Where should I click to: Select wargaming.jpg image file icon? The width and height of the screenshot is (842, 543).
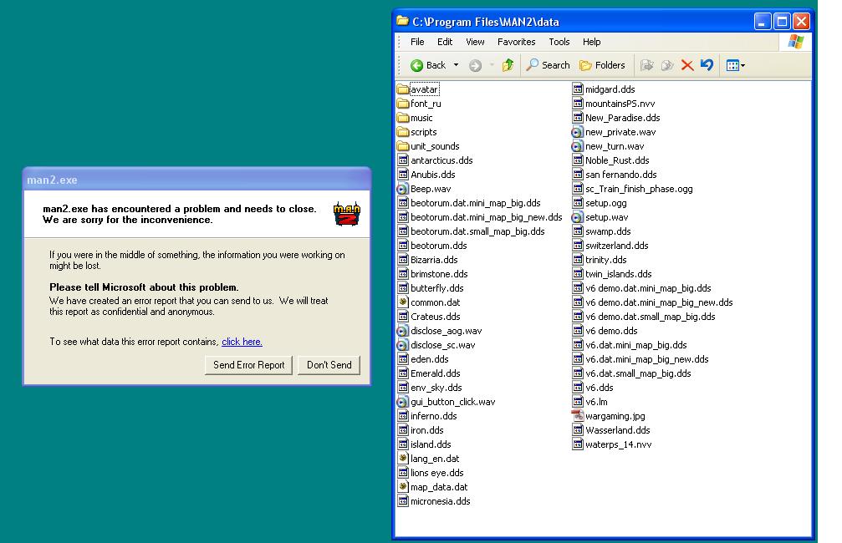pyautogui.click(x=577, y=416)
